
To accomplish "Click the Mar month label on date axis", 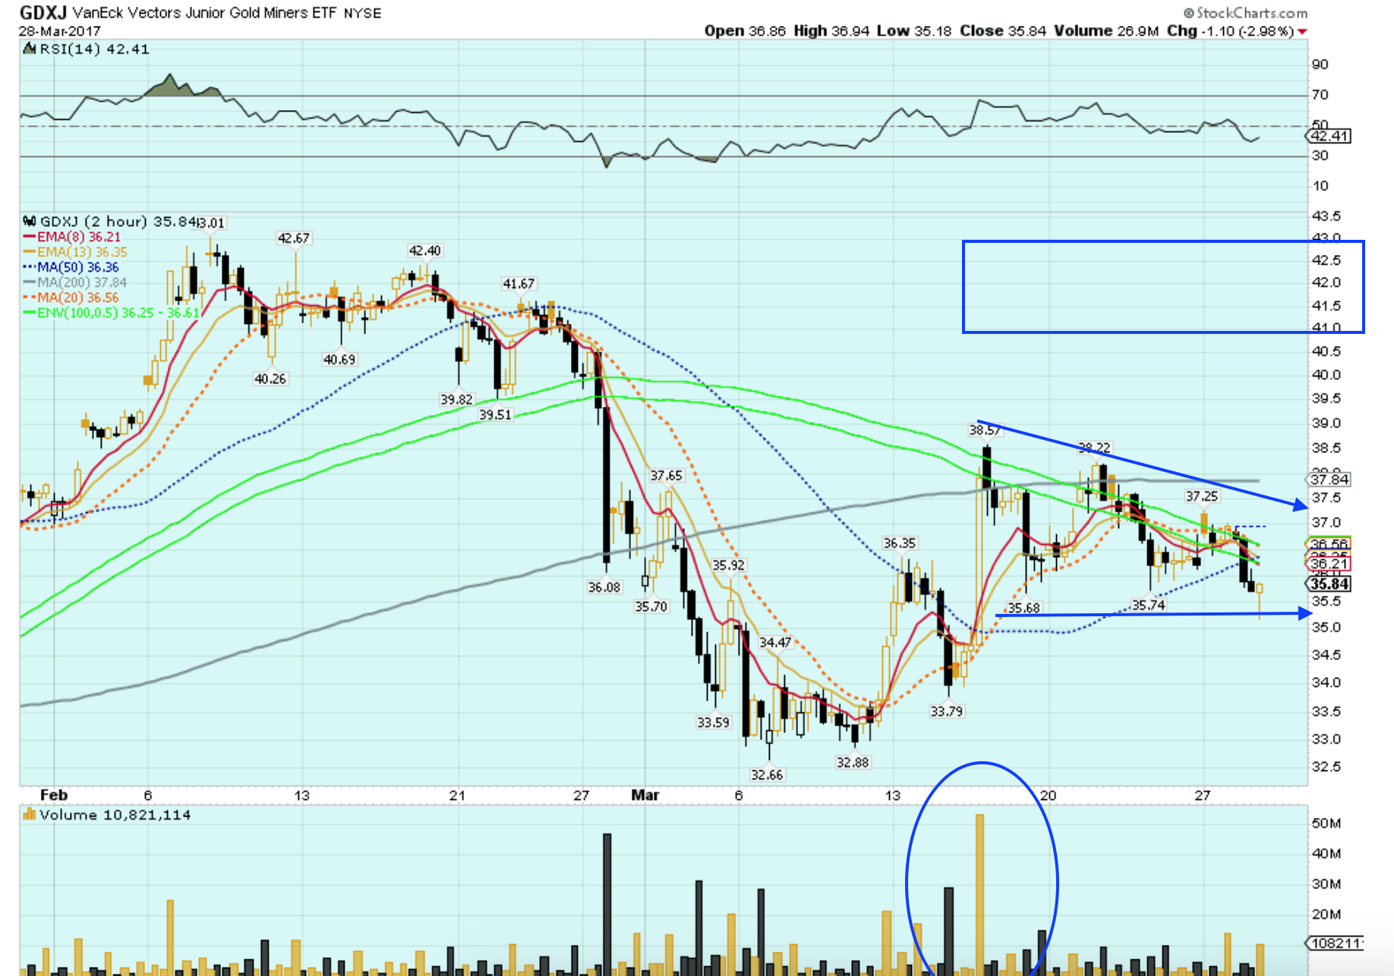I will (x=645, y=795).
